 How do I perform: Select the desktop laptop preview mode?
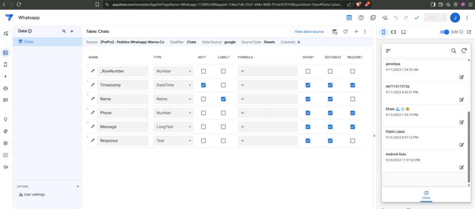click(403, 32)
